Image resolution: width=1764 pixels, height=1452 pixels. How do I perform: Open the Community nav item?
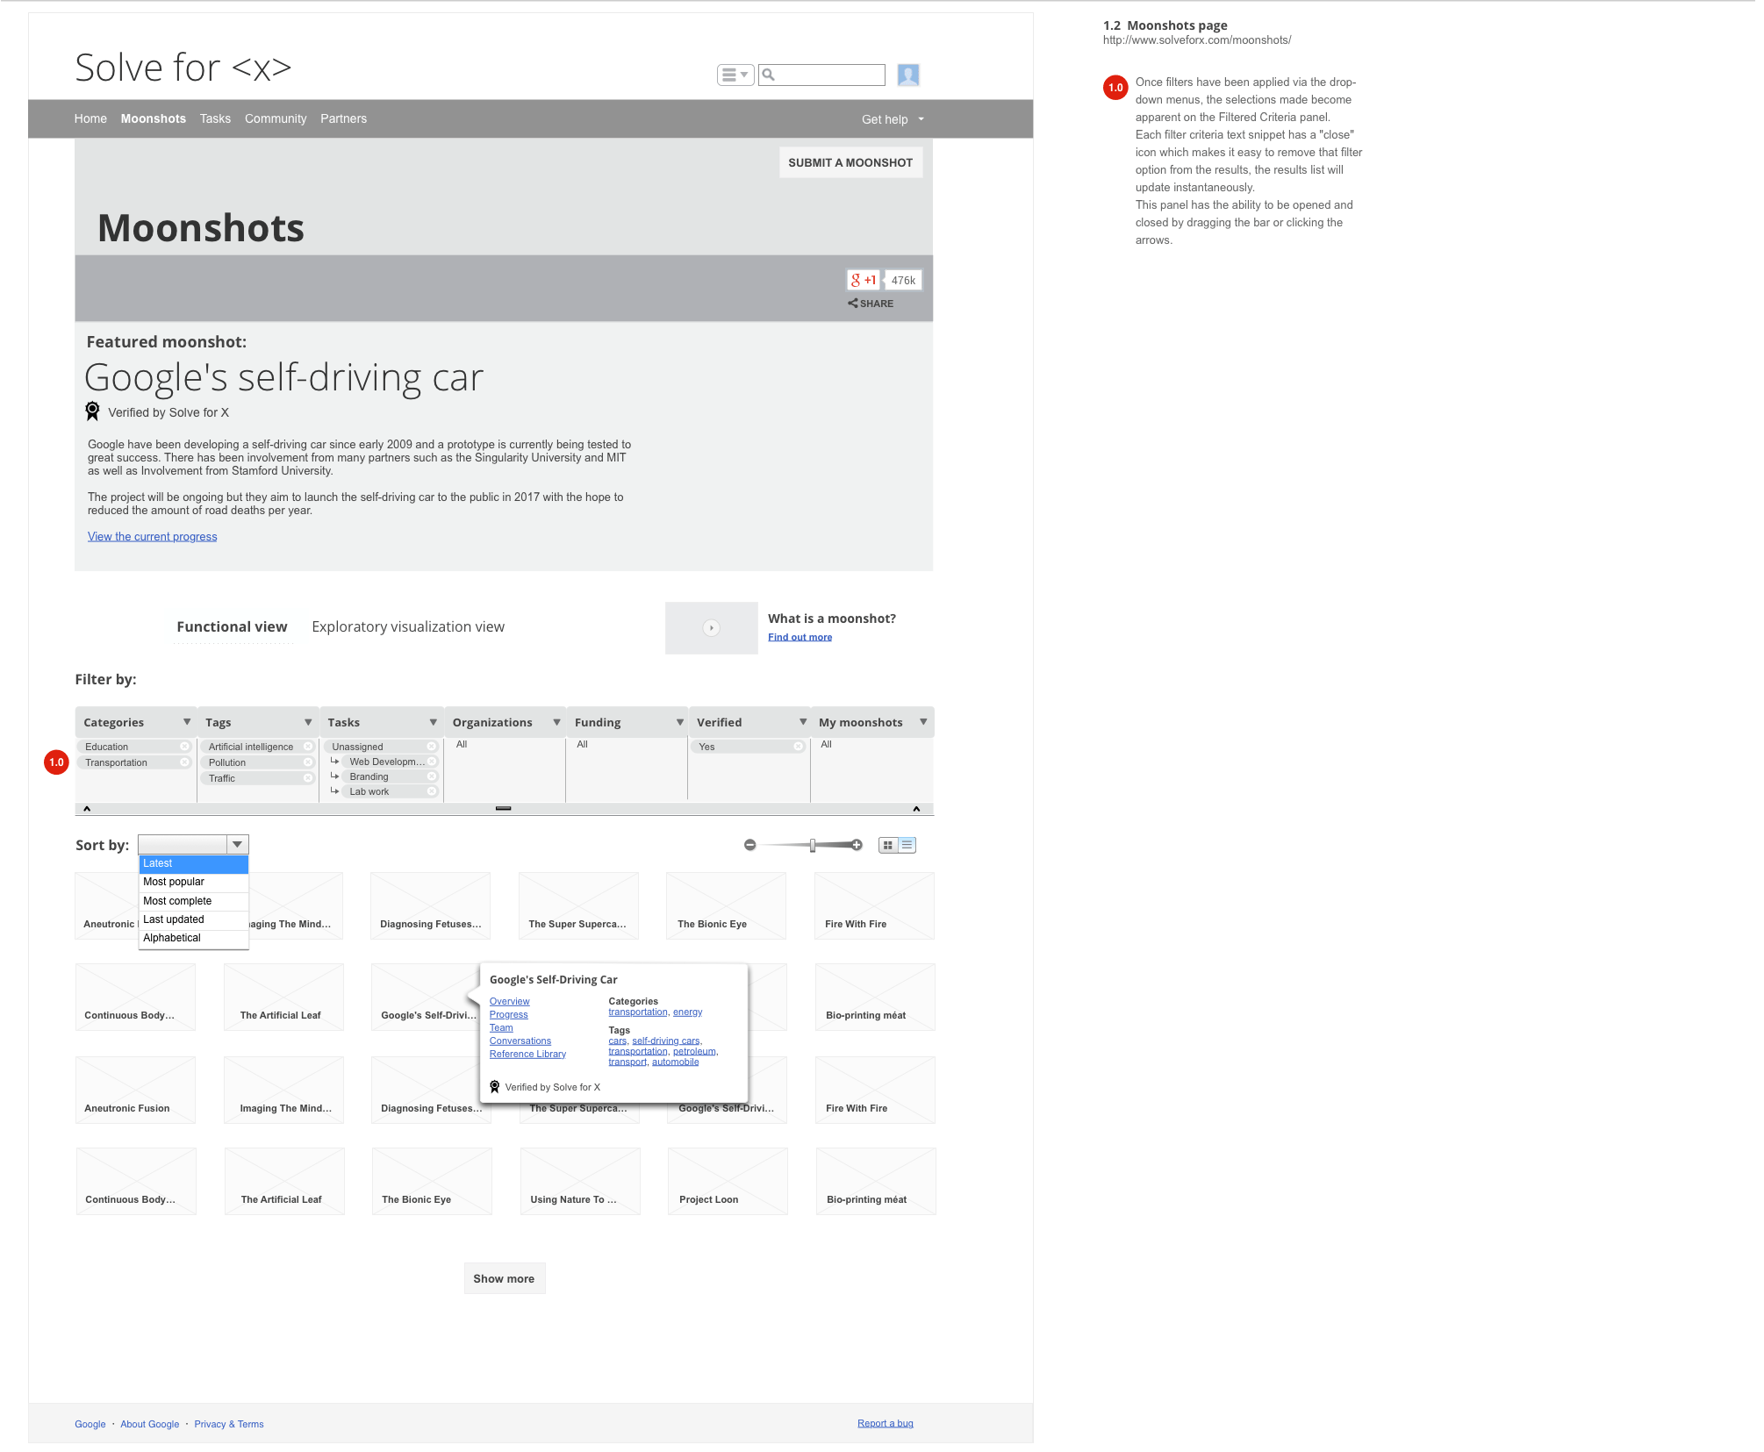(276, 118)
